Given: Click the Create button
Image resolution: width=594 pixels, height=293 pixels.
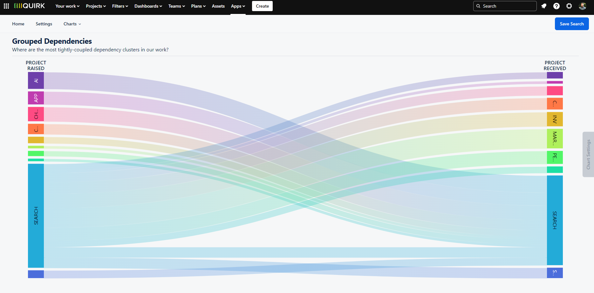Looking at the screenshot, I should tap(262, 6).
